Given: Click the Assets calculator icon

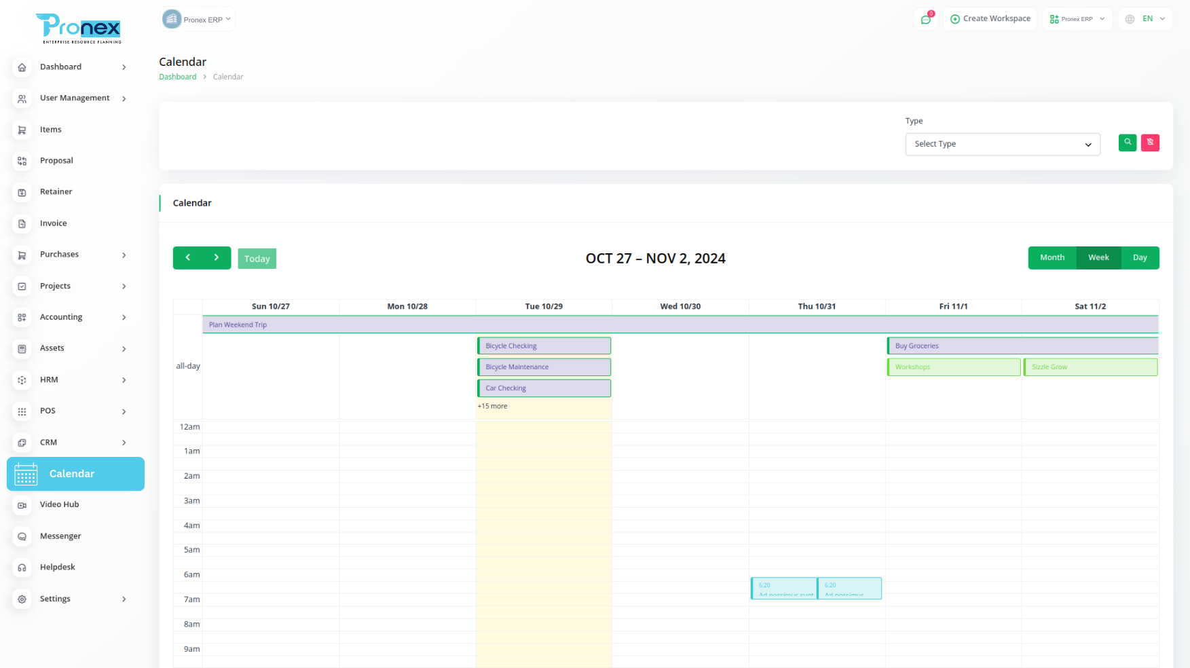Looking at the screenshot, I should tap(22, 348).
